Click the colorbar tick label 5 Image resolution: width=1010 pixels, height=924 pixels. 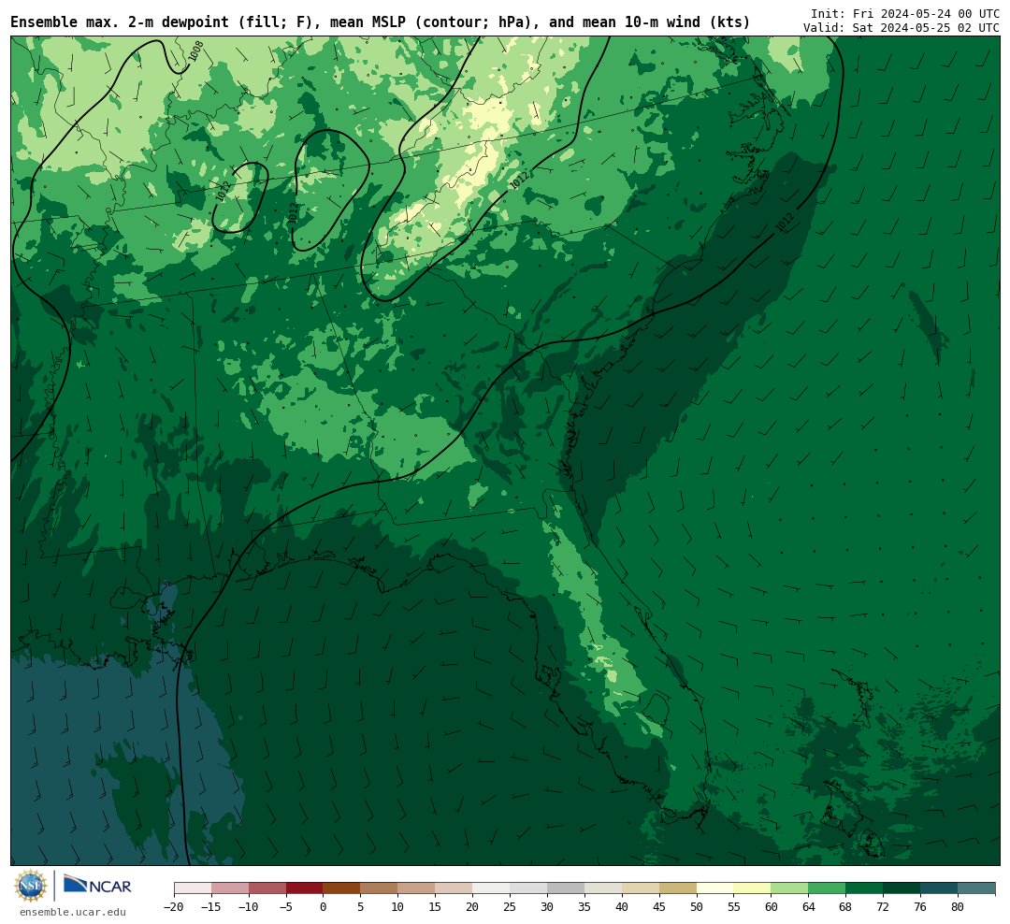[361, 906]
